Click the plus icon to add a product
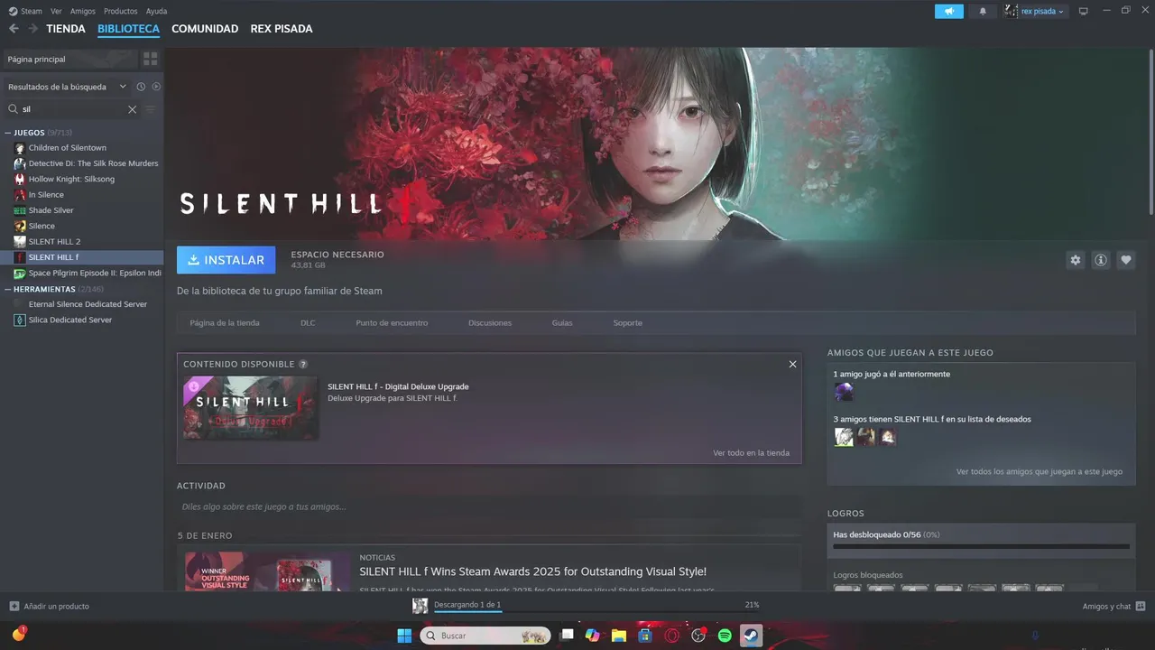This screenshot has height=650, width=1155. 14,606
